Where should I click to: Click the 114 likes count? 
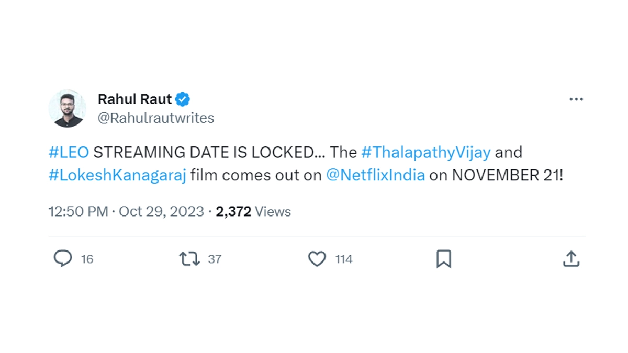click(343, 259)
